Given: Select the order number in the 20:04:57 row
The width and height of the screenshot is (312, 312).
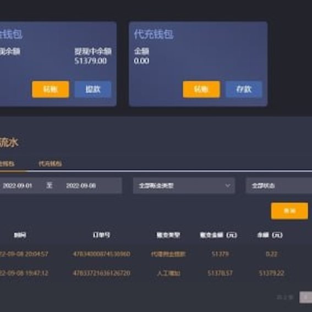Looking at the screenshot, I should tap(101, 254).
